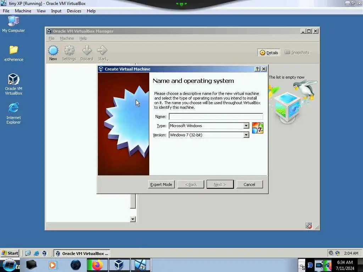363x272 pixels.
Task: Open the Start button's small dropdown arrow
Action: click(107, 60)
